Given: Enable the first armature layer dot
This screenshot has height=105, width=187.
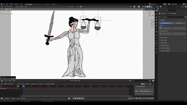Looking at the screenshot, I should pos(160,28).
